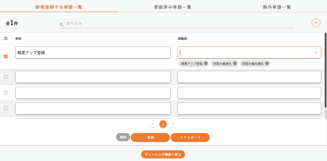Screen dimensions: 327x161
Task: Click the plus icon inside synonym field
Action: 316,52
